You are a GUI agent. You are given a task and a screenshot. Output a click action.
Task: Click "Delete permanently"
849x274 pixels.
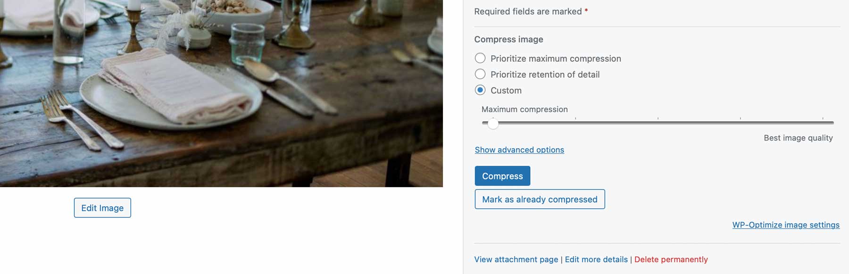point(671,259)
